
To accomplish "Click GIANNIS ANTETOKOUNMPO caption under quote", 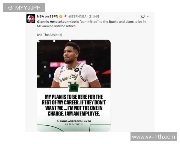I will click(74, 121).
